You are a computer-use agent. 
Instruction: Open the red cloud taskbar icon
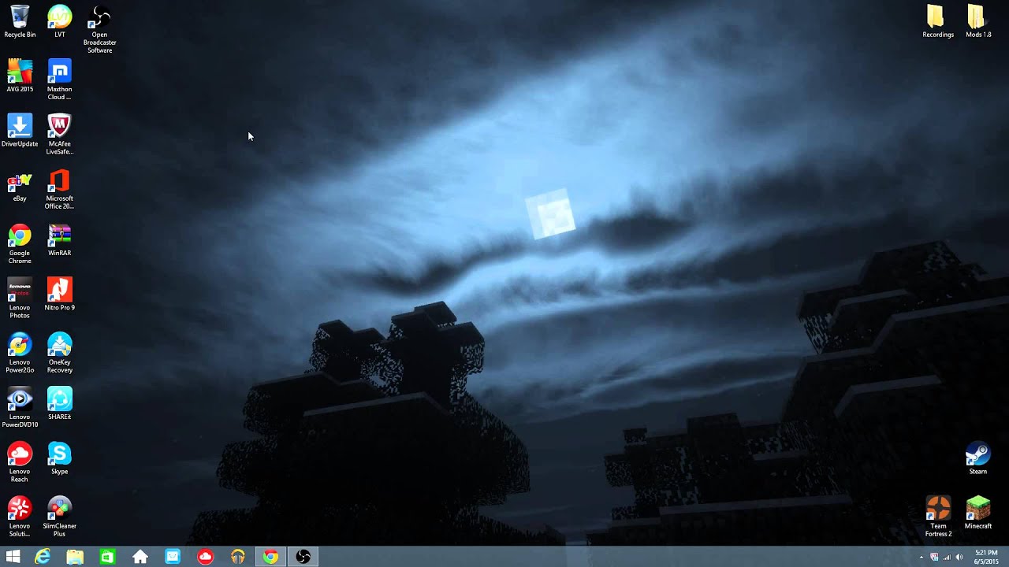click(x=205, y=557)
